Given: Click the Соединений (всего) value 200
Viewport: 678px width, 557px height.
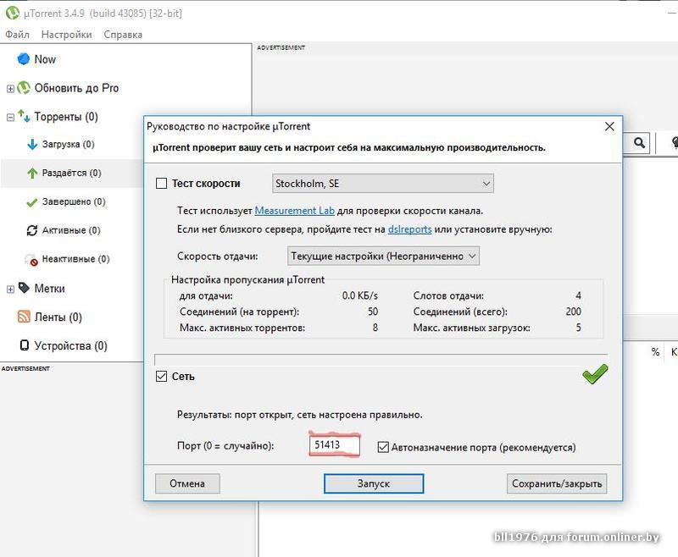Looking at the screenshot, I should point(574,312).
